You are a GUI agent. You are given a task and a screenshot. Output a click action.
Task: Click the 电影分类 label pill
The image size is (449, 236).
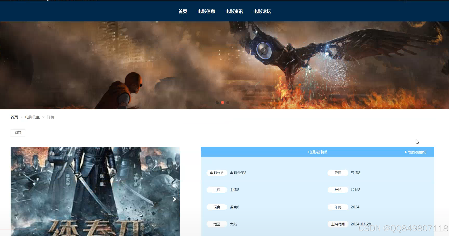(217, 173)
